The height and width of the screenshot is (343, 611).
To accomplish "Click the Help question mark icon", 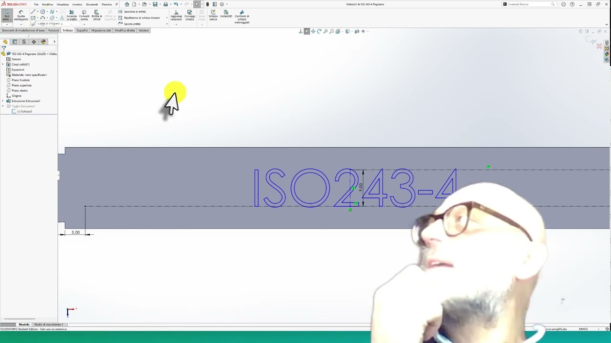I will pyautogui.click(x=572, y=4).
